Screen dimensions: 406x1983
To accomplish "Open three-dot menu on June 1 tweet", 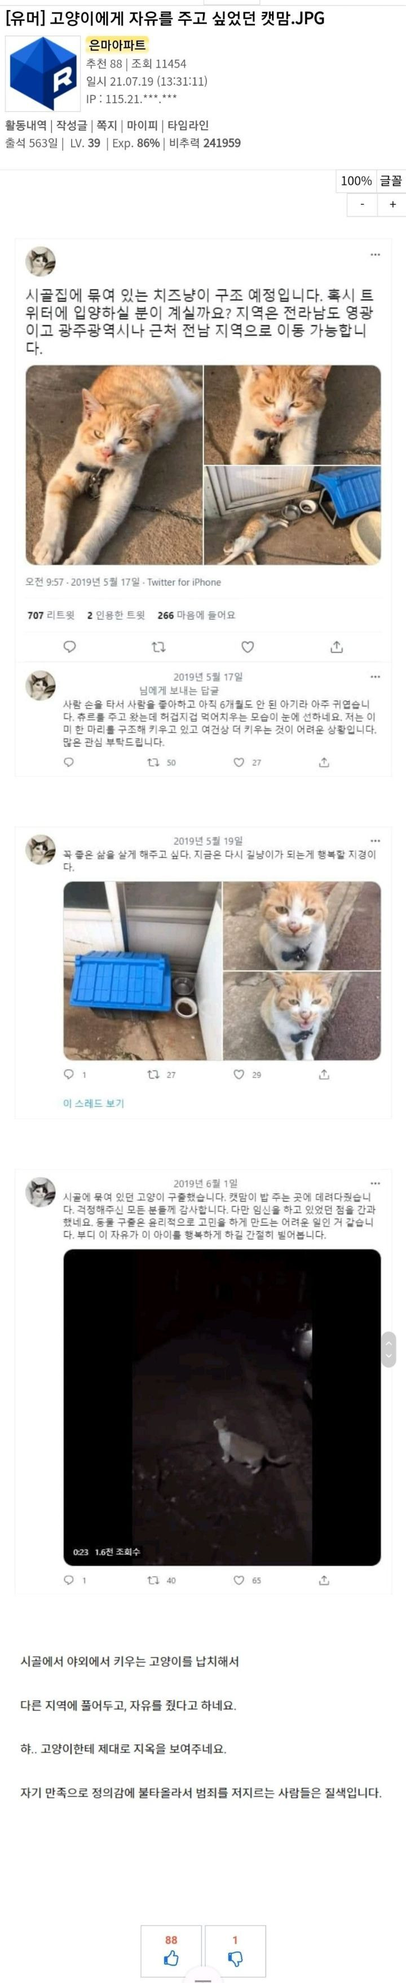I will point(375,1183).
